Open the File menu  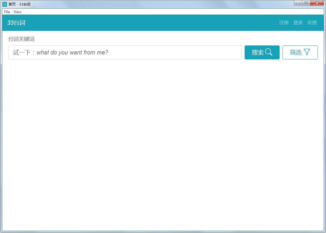[x=7, y=12]
